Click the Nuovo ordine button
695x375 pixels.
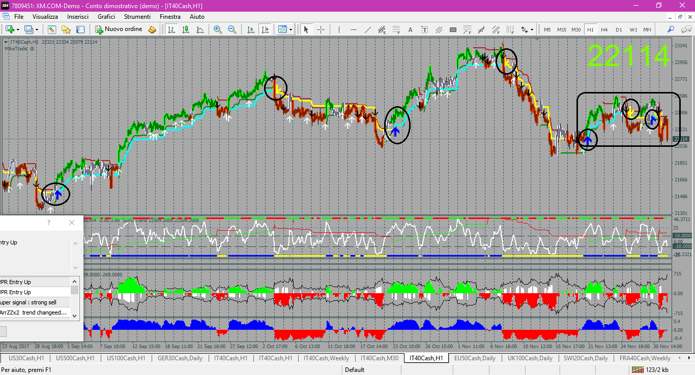click(120, 29)
